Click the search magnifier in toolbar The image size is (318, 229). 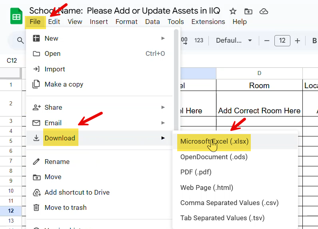pos(20,40)
